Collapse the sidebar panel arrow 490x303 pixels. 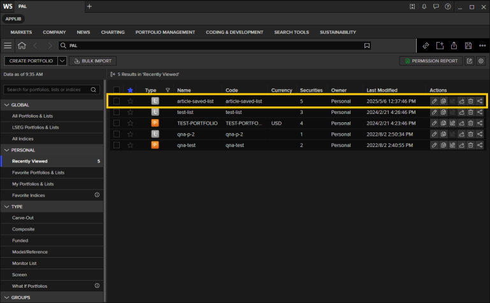pos(113,74)
